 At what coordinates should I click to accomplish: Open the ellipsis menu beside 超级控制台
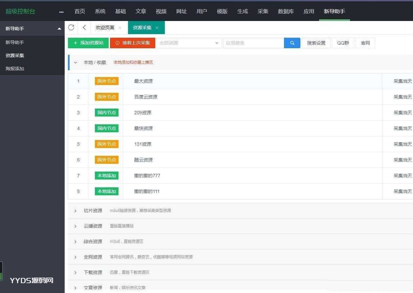click(61, 11)
